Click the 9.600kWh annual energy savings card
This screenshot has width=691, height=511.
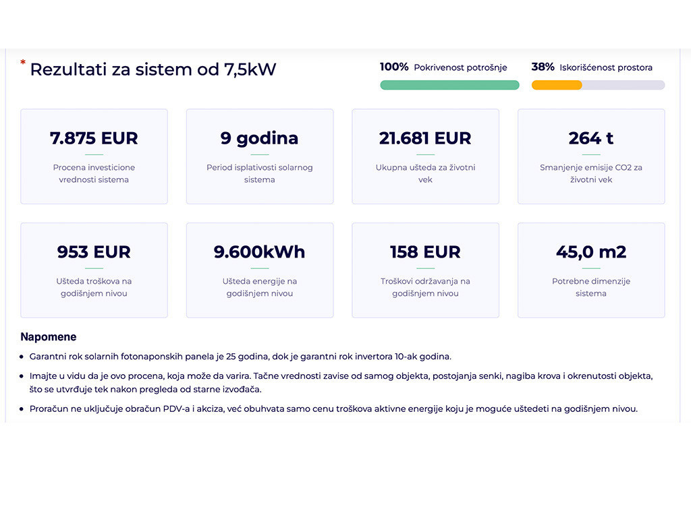260,270
